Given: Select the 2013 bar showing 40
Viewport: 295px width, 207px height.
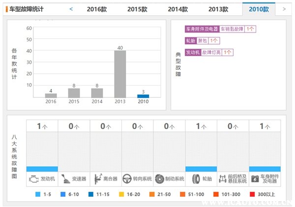Looking at the screenshot, I should (120, 74).
